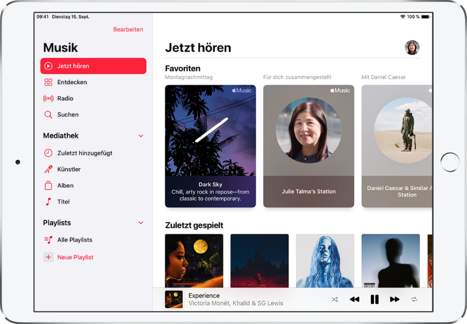467x324 pixels.
Task: Open Zuletzt hinzugefügt library list
Action: (x=93, y=153)
